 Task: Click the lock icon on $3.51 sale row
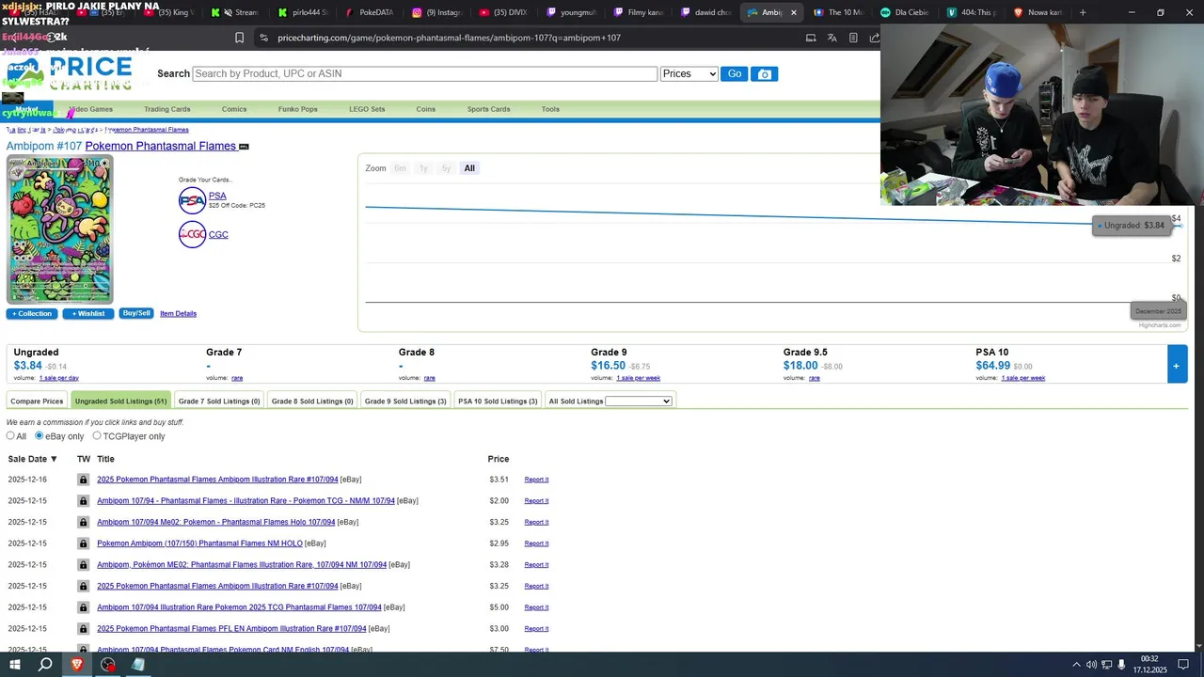click(83, 480)
